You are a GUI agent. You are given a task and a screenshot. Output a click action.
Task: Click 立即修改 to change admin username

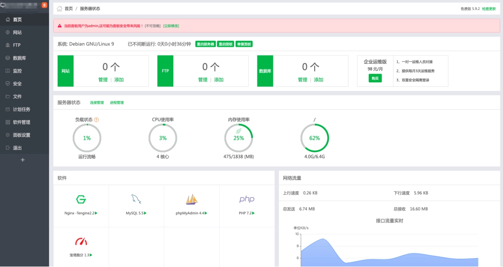(170, 25)
